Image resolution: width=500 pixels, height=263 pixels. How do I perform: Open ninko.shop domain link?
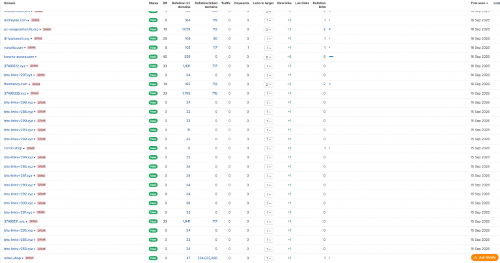[x=12, y=258]
